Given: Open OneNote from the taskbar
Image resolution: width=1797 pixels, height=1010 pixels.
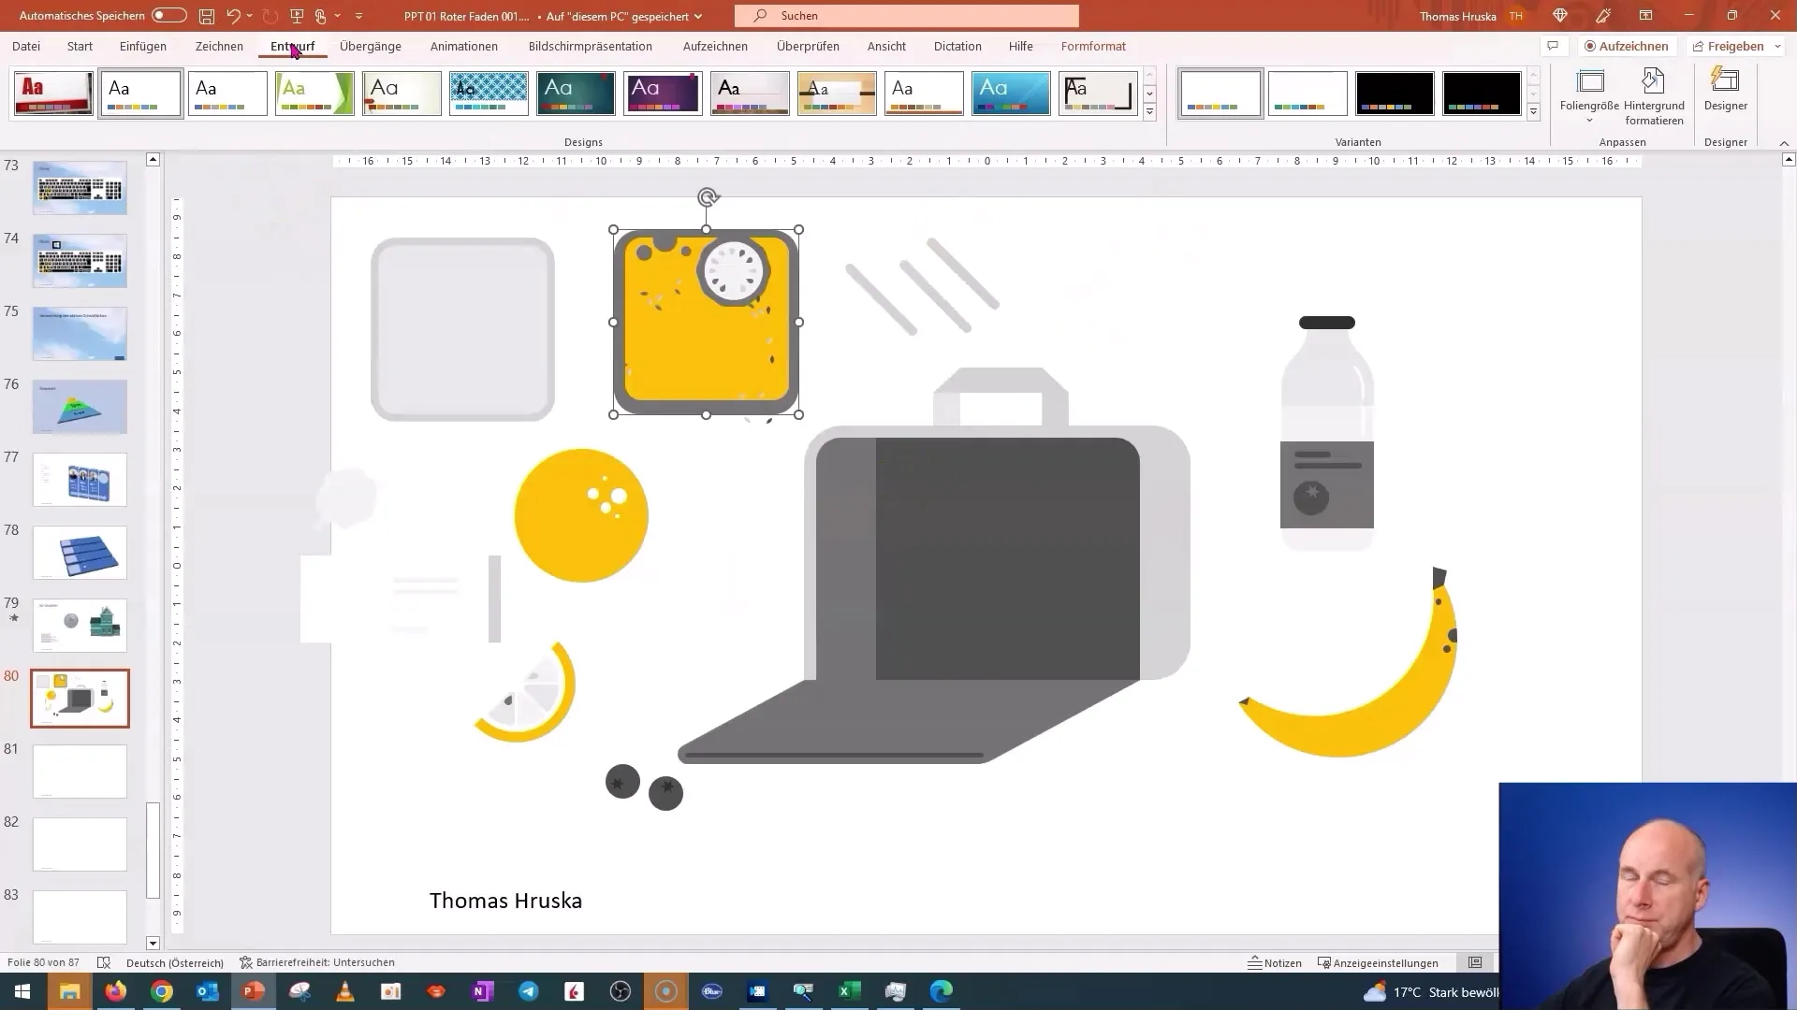Looking at the screenshot, I should click(x=483, y=991).
